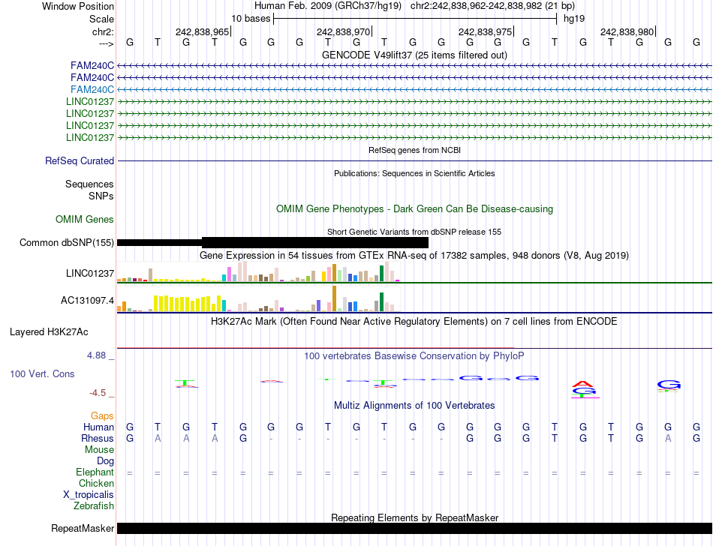Image resolution: width=713 pixels, height=546 pixels.
Task: Click the 'Human Feb. 2009 (GRCh37/hg19)' assembly text
Action: click(328, 6)
